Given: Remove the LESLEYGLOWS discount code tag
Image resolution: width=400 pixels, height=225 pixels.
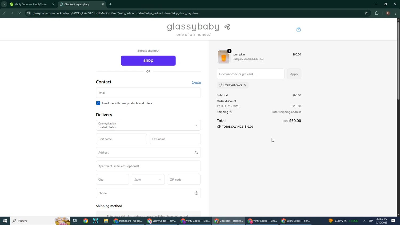Looking at the screenshot, I should (x=245, y=85).
